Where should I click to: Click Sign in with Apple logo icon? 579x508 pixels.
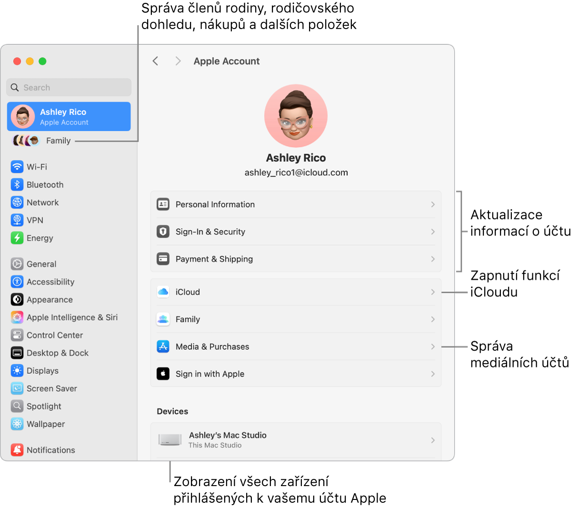(163, 374)
